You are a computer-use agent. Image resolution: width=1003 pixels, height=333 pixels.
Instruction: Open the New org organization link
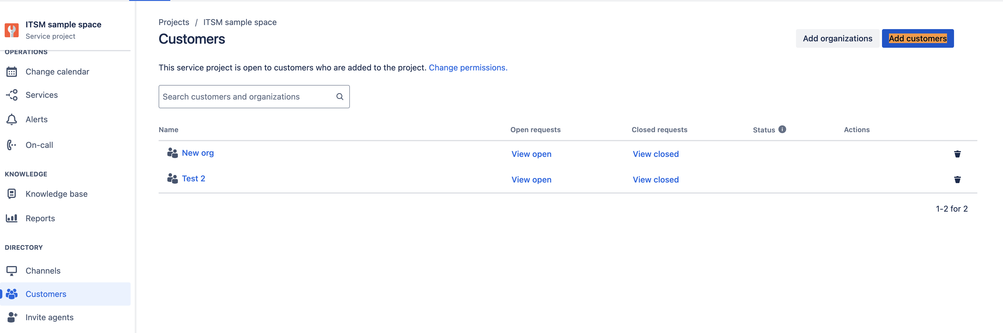coord(197,153)
